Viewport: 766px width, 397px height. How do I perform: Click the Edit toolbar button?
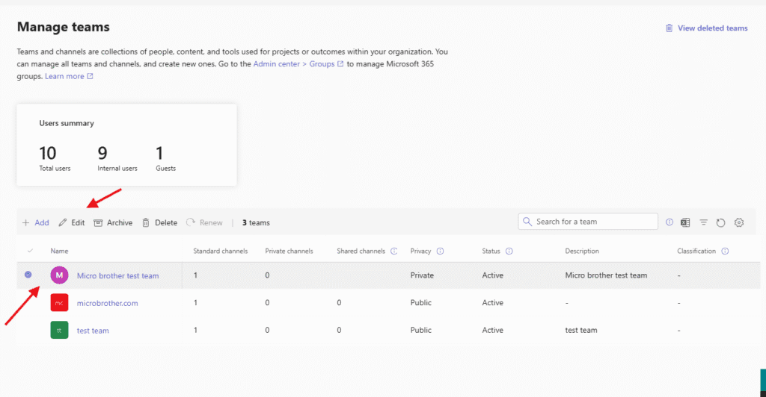72,222
